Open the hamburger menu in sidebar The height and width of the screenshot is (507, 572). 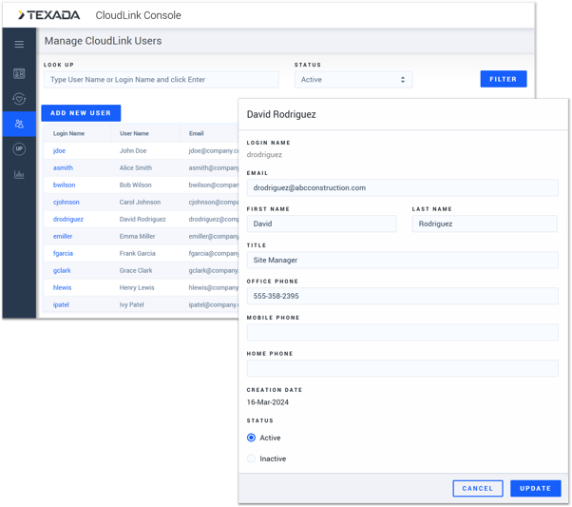[x=19, y=44]
